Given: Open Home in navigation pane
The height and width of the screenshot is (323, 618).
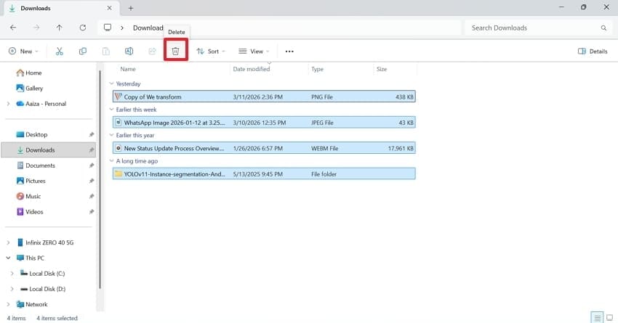Looking at the screenshot, I should pos(29,73).
